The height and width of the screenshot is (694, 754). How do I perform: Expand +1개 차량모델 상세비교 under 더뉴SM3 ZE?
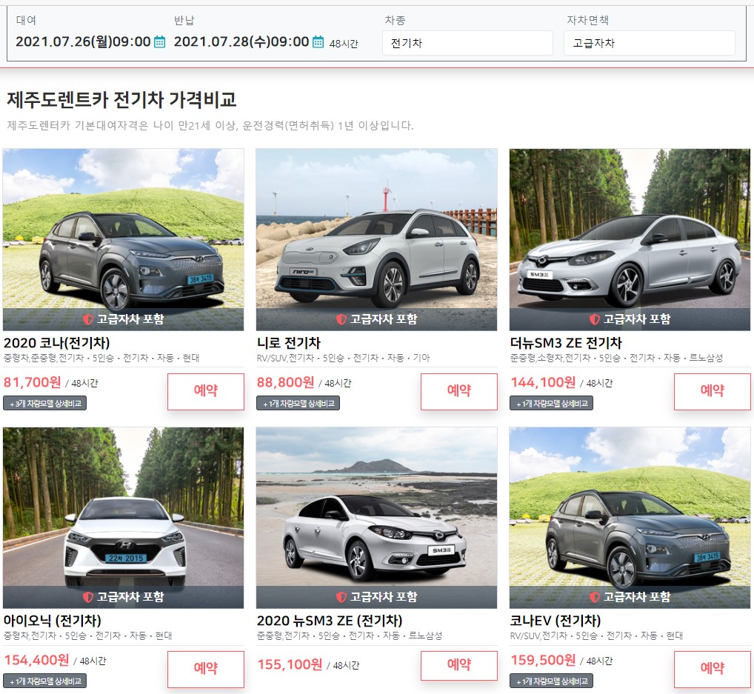click(x=552, y=403)
